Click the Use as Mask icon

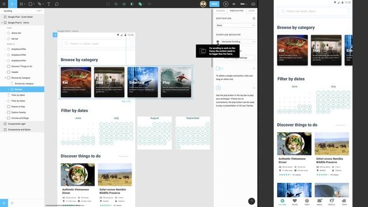[132, 4]
